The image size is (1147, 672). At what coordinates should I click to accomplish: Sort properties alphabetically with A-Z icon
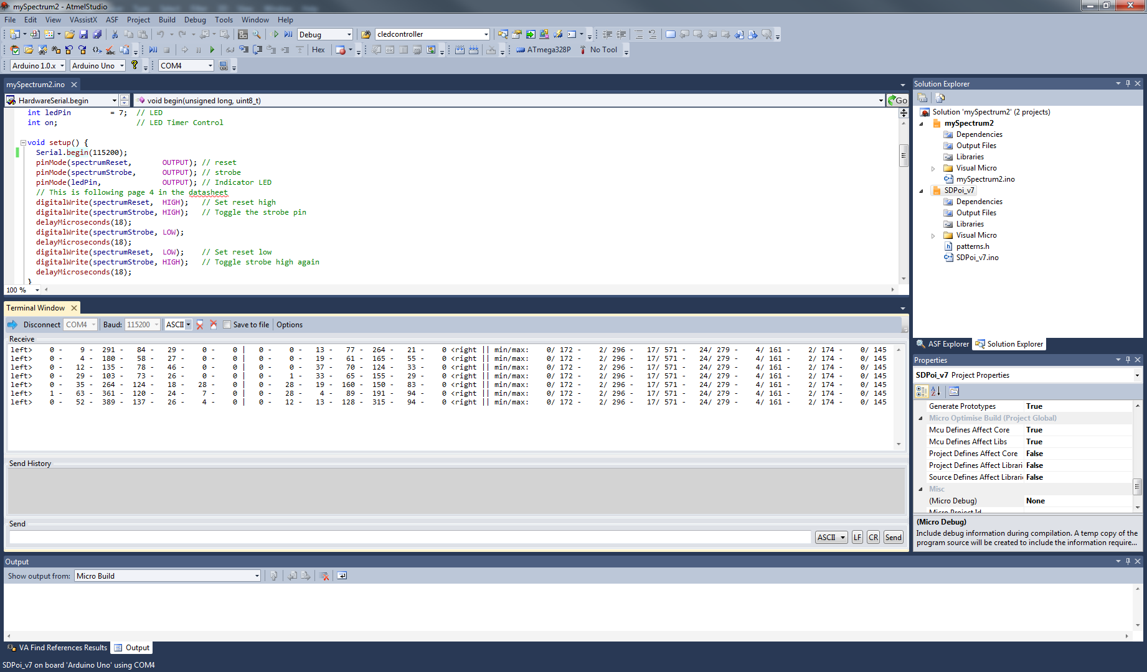(x=935, y=391)
